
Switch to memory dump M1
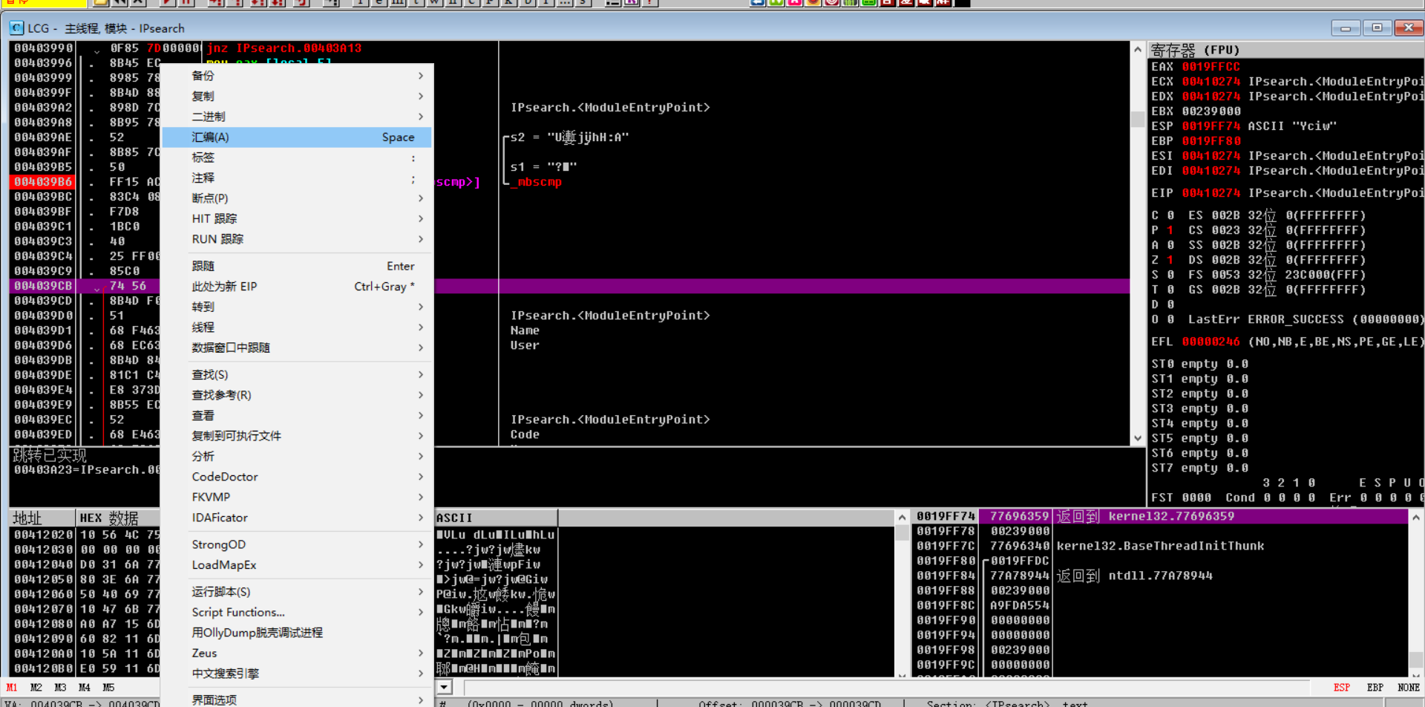(12, 688)
